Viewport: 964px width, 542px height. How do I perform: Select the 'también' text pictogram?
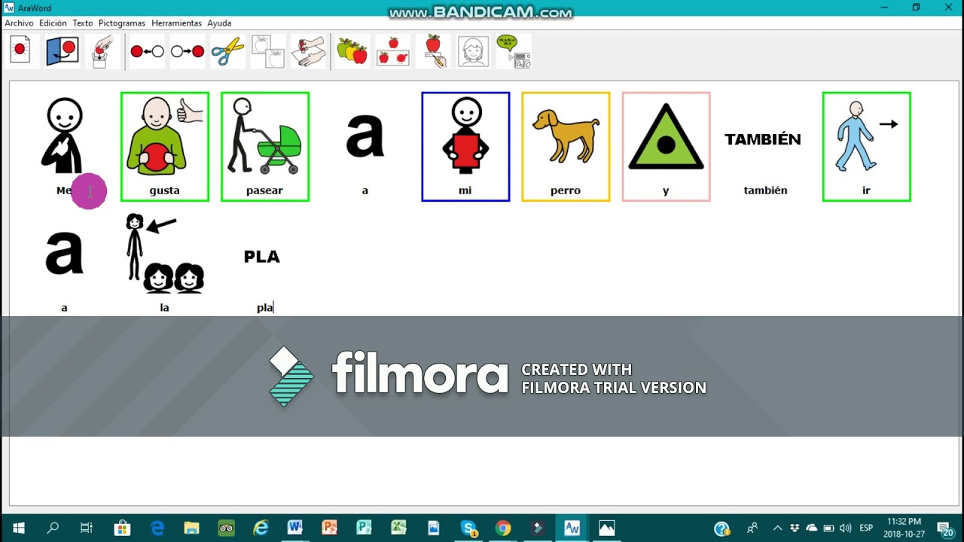pos(763,139)
